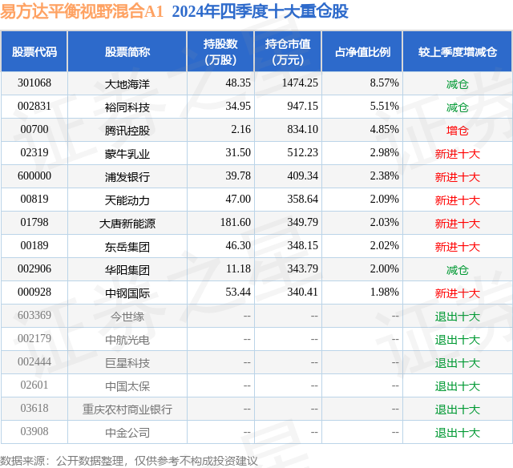Click the 减仓 label for 华阳集团
513x468 pixels.
click(458, 270)
